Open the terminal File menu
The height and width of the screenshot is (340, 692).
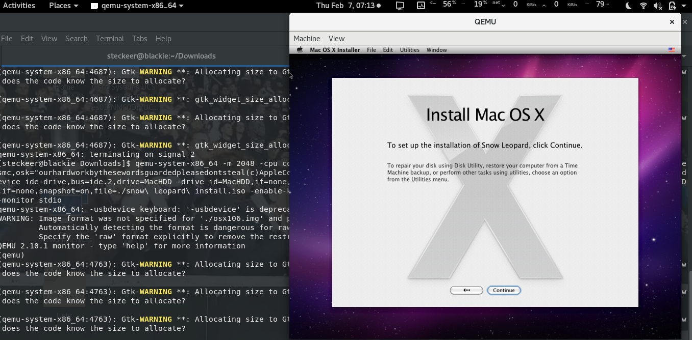click(x=7, y=39)
